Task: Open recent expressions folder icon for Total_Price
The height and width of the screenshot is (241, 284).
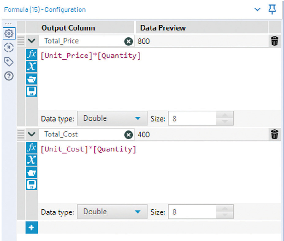Action: coord(32,79)
